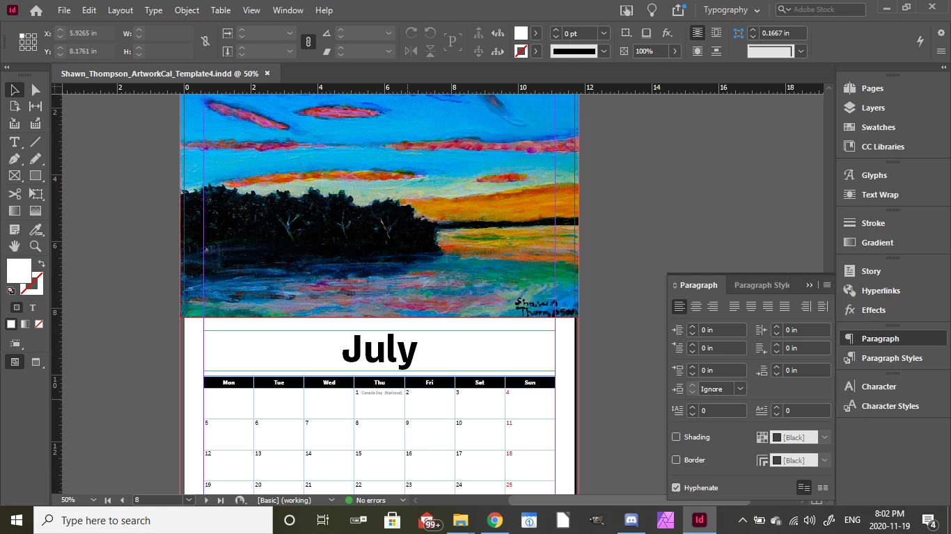Screen dimensions: 951x534
Task: Open the Type menu
Action: coord(153,10)
